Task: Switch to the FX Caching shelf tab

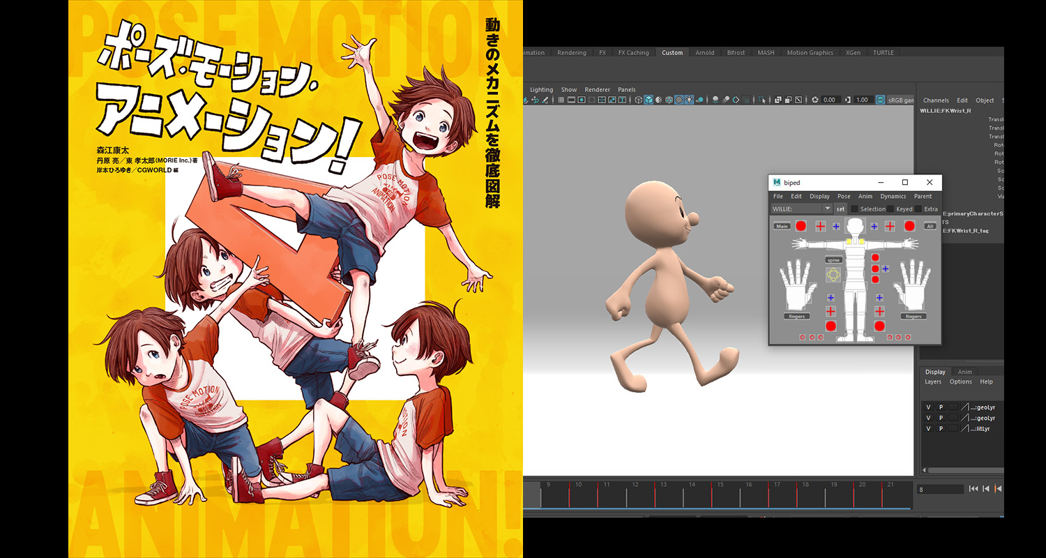Action: coord(633,52)
